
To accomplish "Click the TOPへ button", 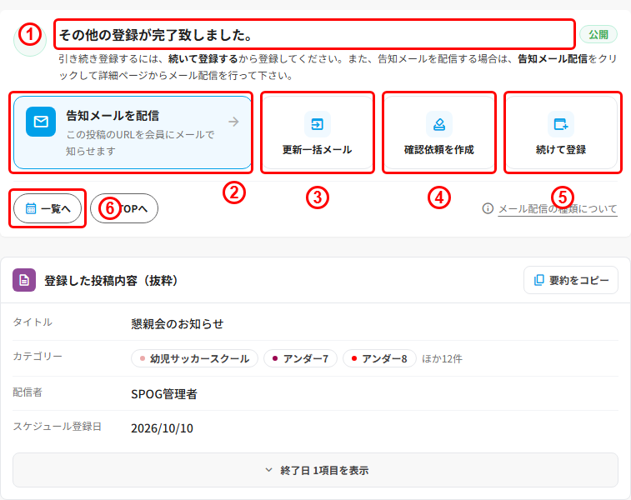I will [124, 208].
